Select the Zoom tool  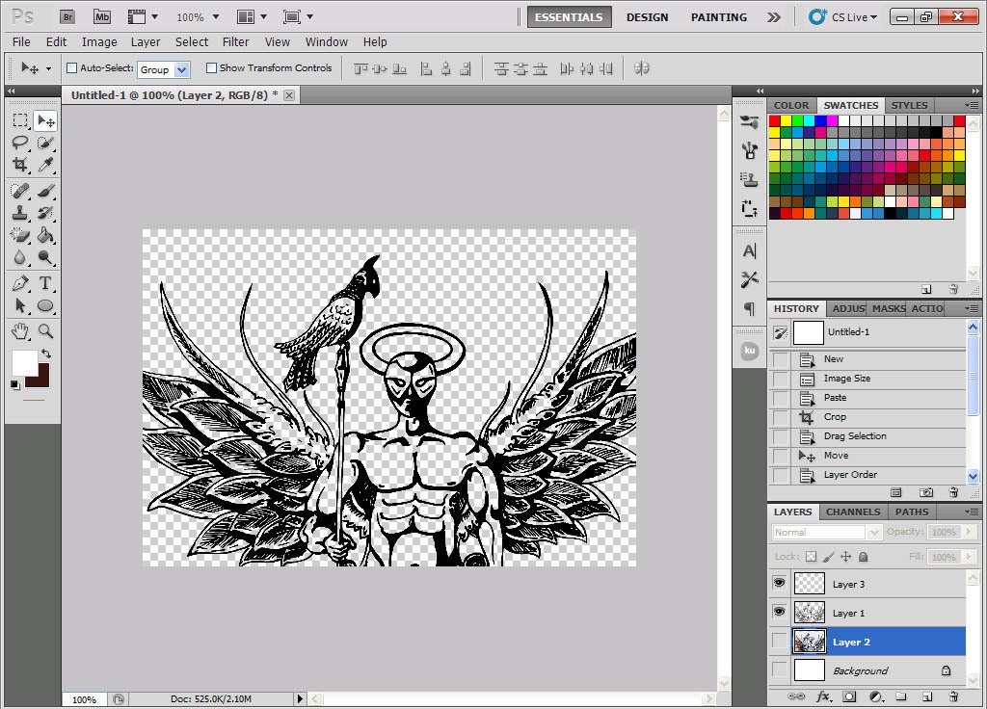[45, 331]
